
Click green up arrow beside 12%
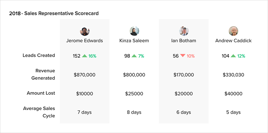pos(233,56)
